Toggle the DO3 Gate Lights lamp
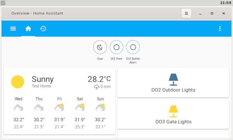This screenshot has height=140, width=233. tap(174, 111)
